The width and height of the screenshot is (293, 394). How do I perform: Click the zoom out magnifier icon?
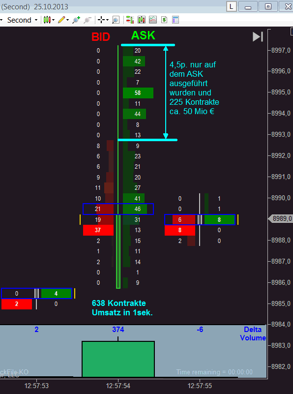pyautogui.click(x=87, y=20)
